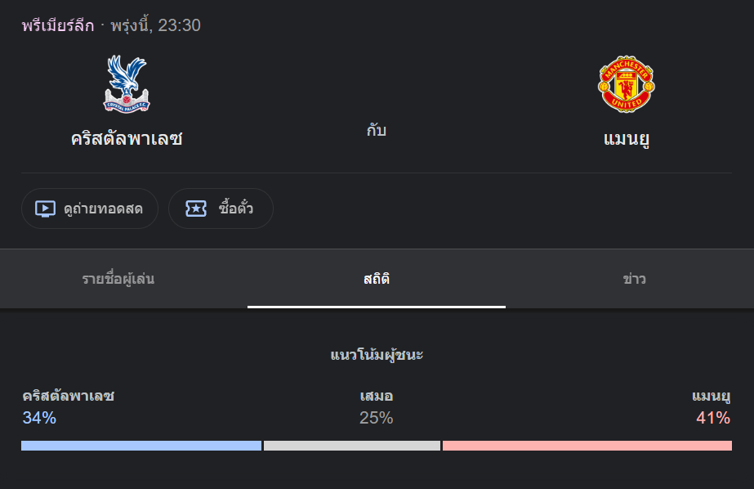This screenshot has height=489, width=754.
Task: Click the ticket star icon
Action: [x=196, y=209]
